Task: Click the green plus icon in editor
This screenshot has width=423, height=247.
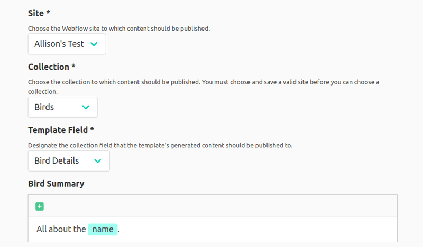Action: coord(40,206)
